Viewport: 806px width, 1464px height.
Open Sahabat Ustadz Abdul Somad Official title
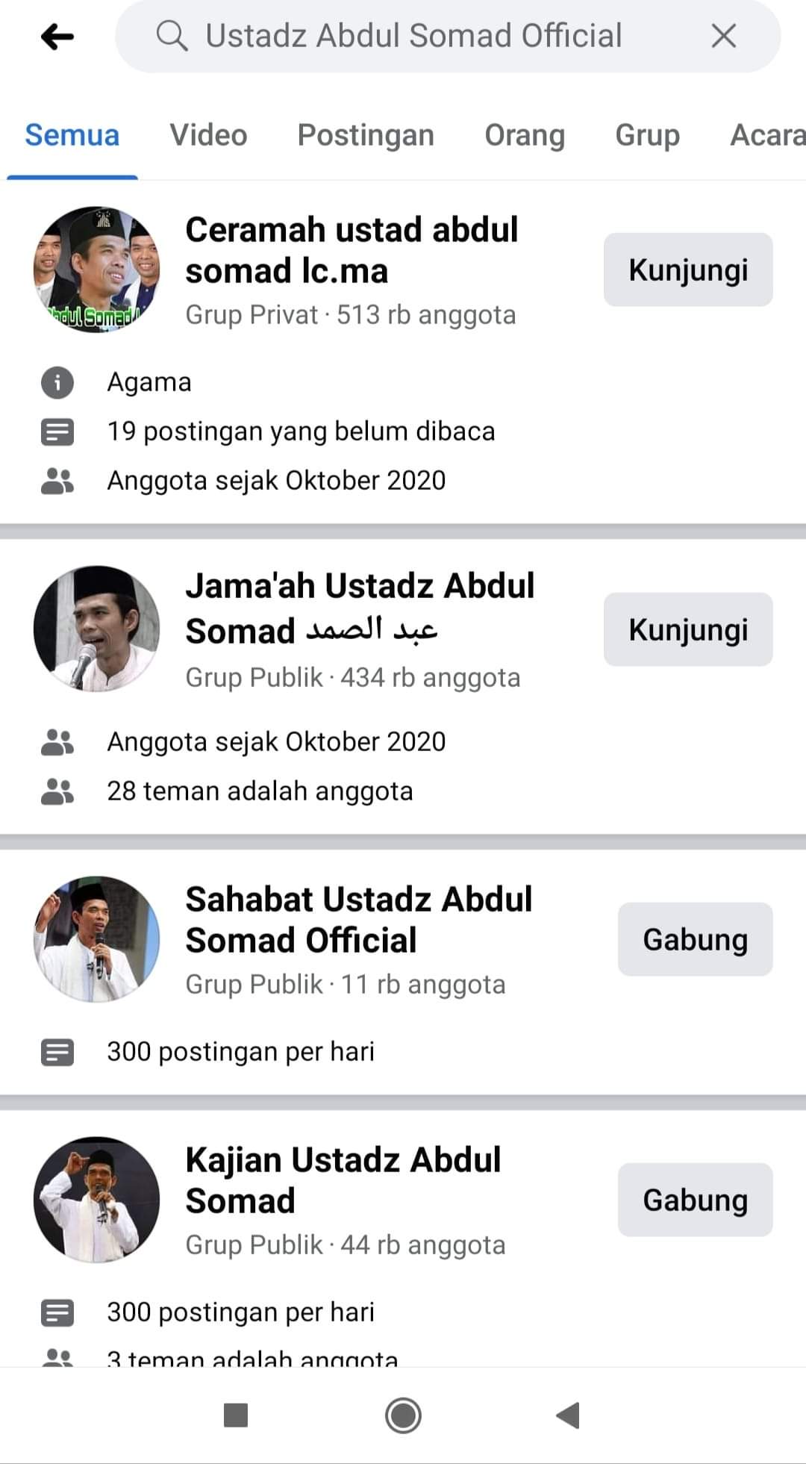358,920
